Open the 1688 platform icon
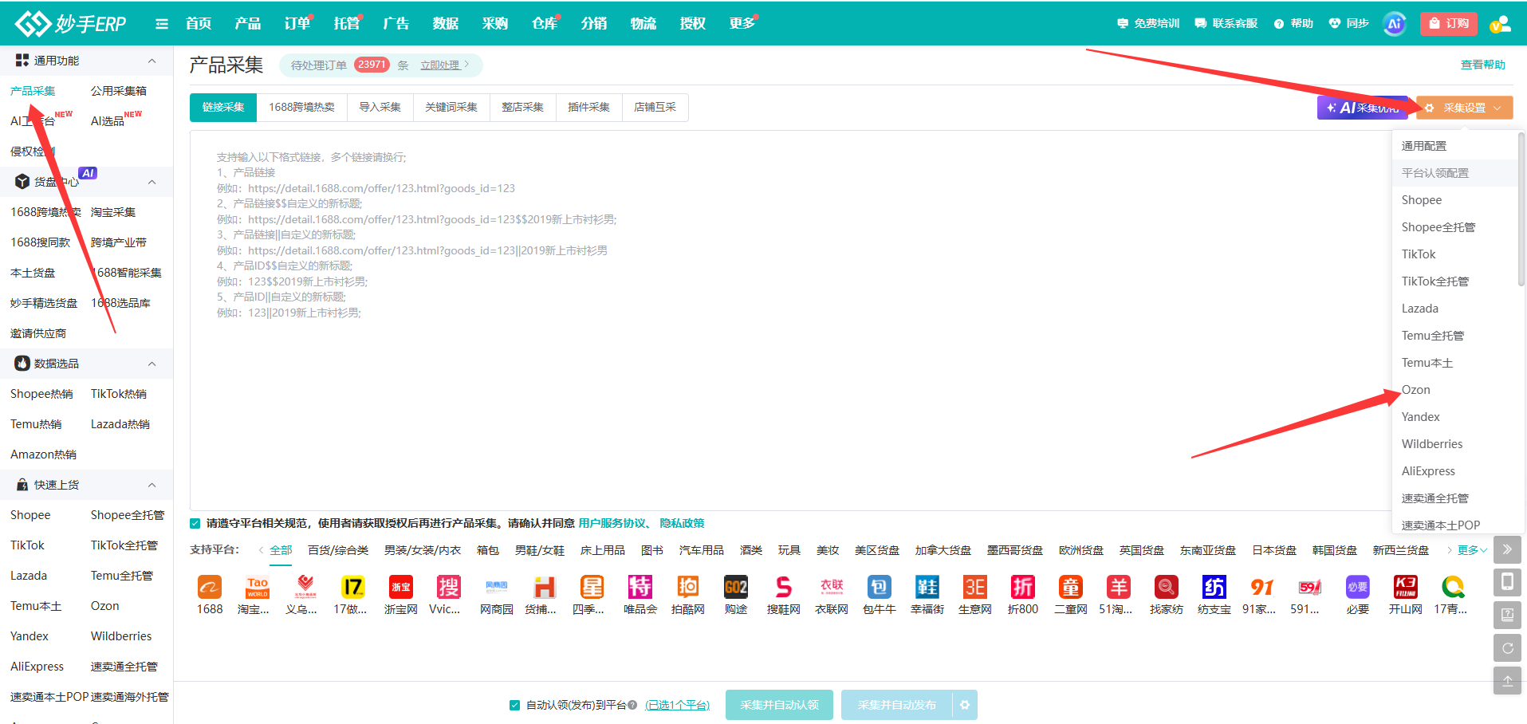 point(210,588)
